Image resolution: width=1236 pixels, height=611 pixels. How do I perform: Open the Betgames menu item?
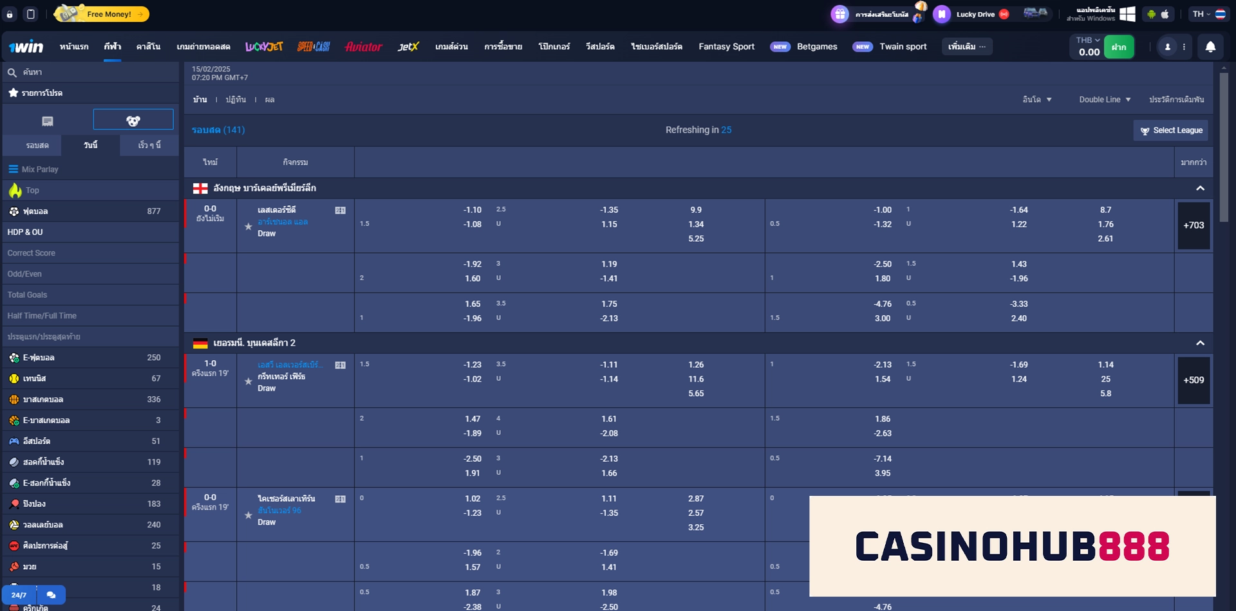point(817,46)
